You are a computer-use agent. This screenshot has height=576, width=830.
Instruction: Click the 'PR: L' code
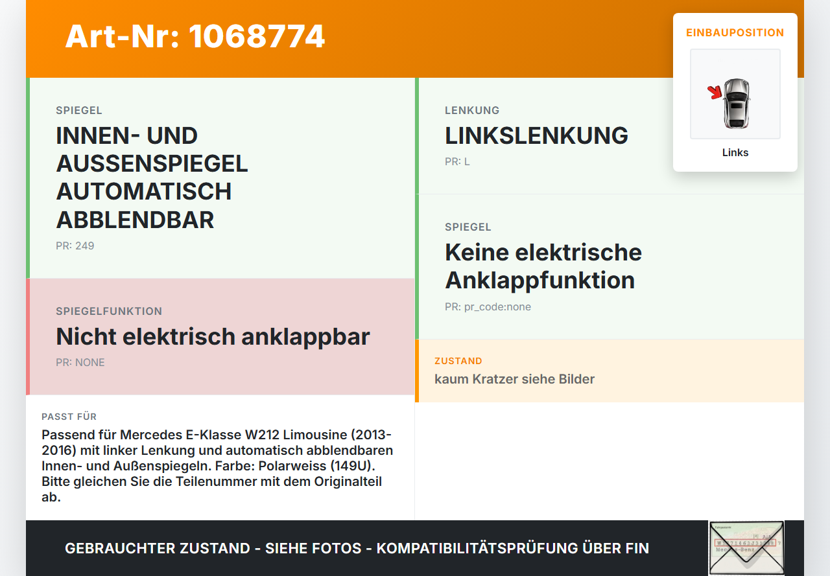[x=457, y=161]
